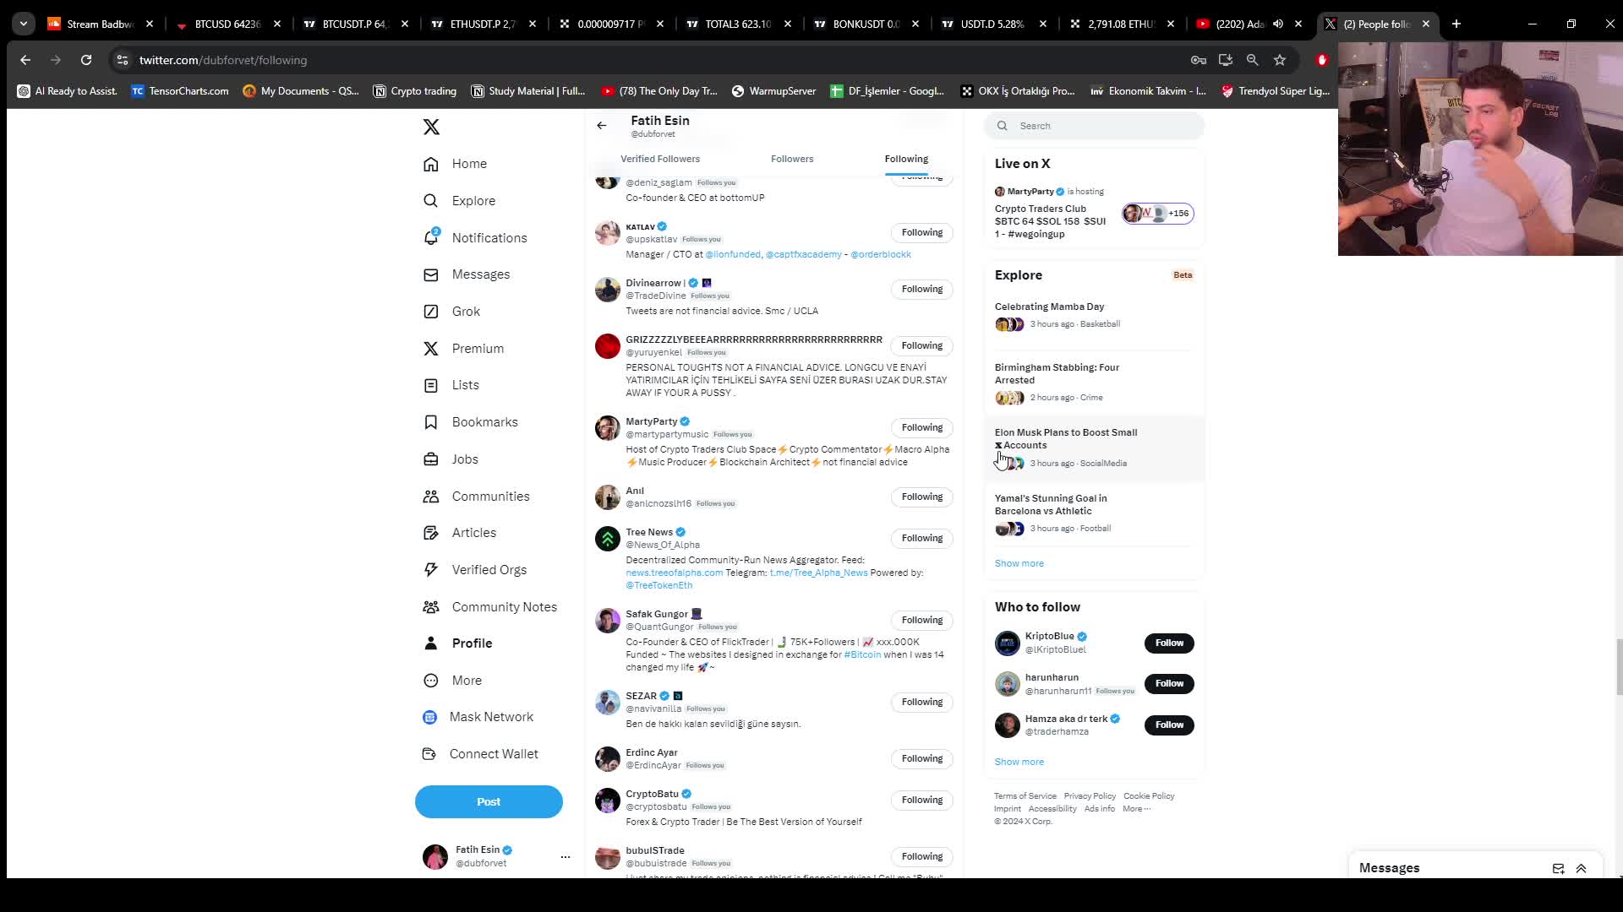Click the Search input field

1094,126
